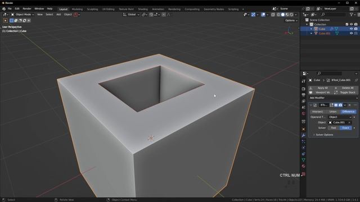Switch to the Shading workspace tab
The image size is (360, 202).
pos(143,9)
